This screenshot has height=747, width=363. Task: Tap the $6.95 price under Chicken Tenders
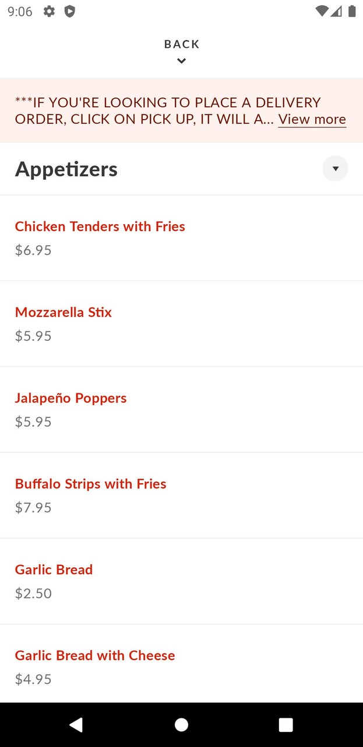pos(33,250)
